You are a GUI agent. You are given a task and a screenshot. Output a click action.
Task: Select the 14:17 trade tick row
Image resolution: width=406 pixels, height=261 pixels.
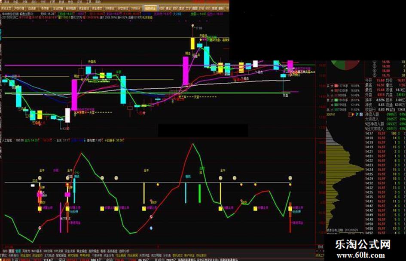click(385, 133)
